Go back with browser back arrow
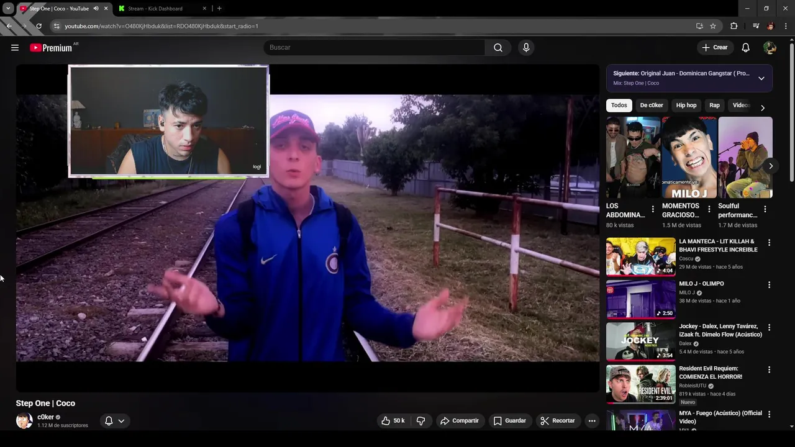The height and width of the screenshot is (447, 795). pyautogui.click(x=9, y=26)
